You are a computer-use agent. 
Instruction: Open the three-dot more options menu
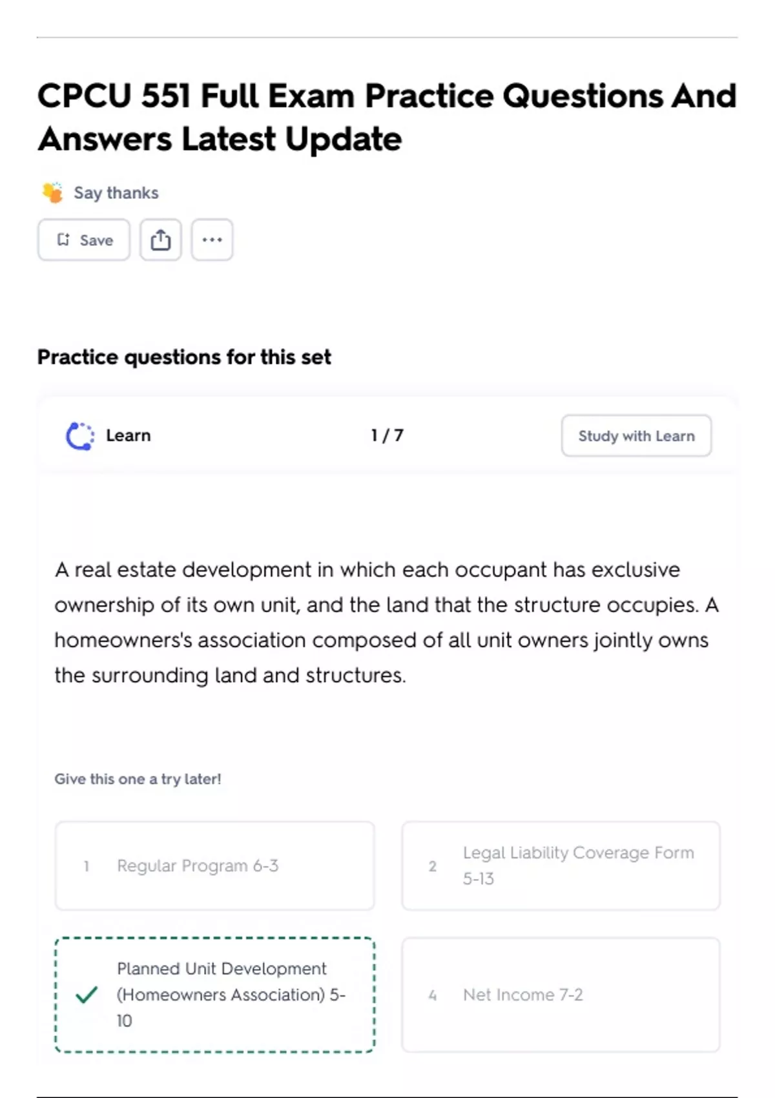[x=212, y=240]
